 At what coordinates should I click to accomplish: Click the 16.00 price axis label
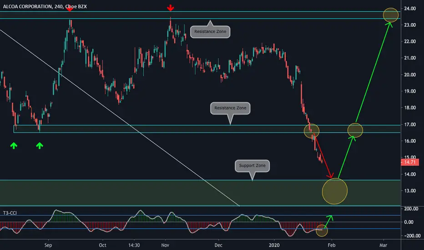click(409, 141)
